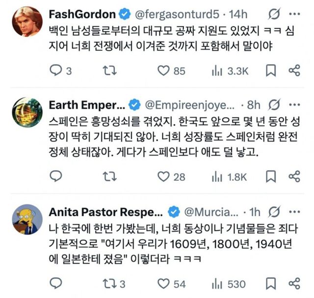
Task: Open more options on Anita Pastor's tweet
Action: [x=294, y=212]
